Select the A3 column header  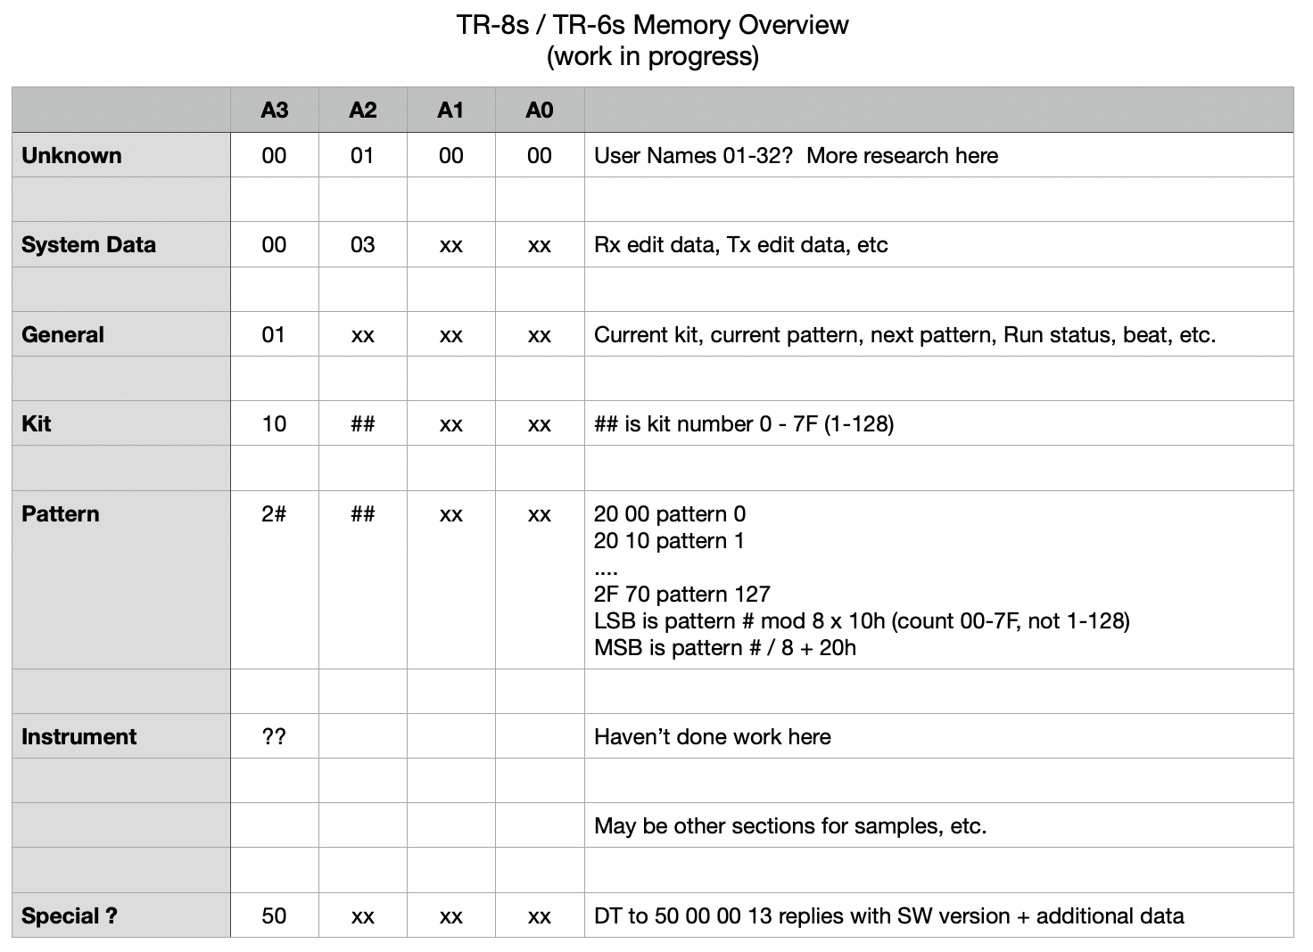[x=275, y=110]
